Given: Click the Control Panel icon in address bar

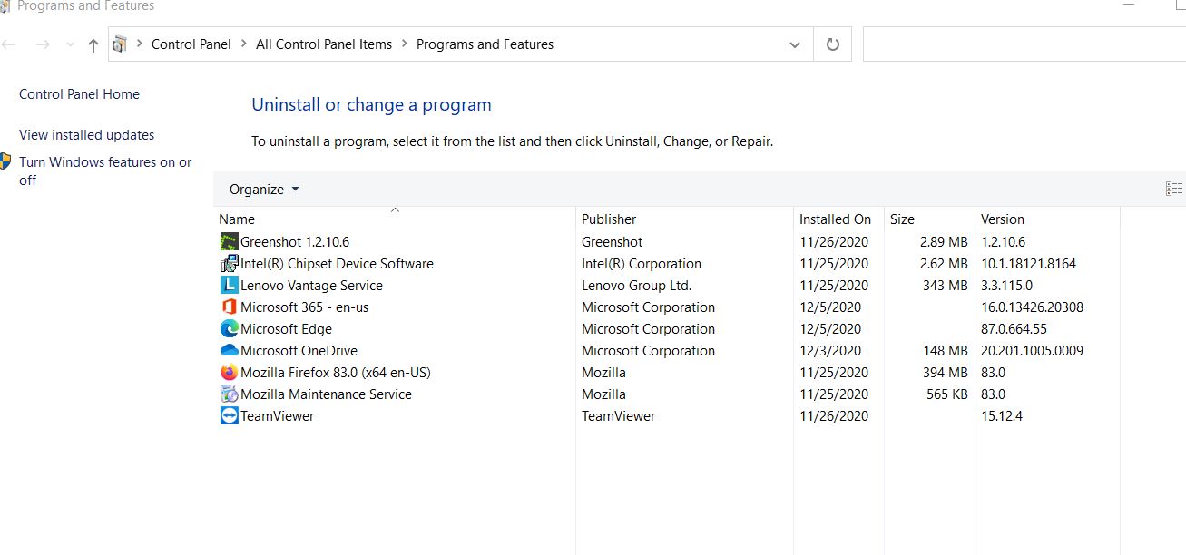Looking at the screenshot, I should tap(120, 44).
